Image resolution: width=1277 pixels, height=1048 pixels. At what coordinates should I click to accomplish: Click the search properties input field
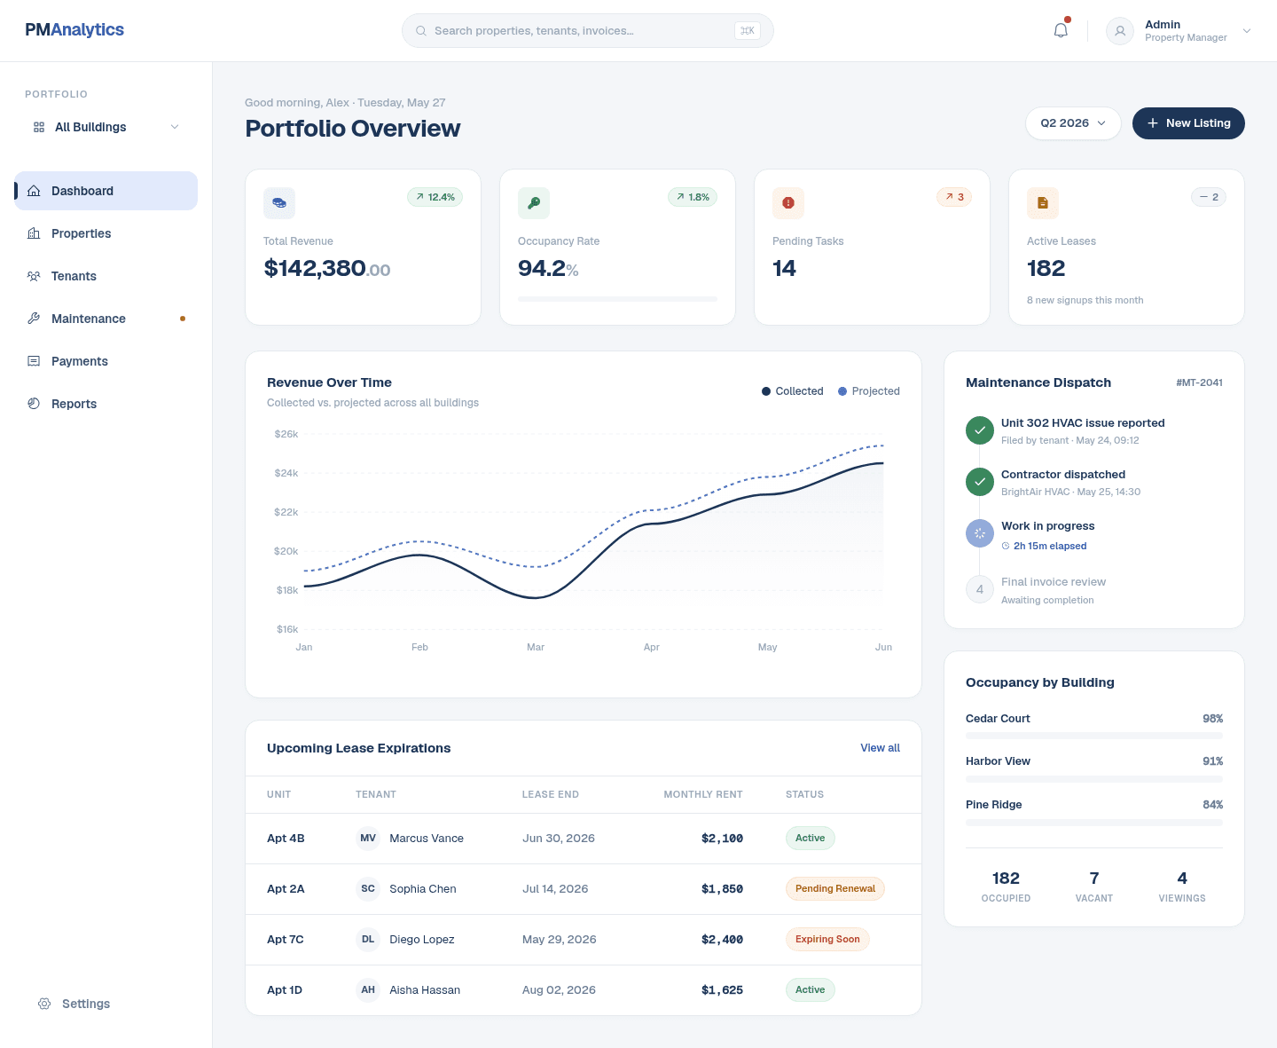(x=588, y=30)
